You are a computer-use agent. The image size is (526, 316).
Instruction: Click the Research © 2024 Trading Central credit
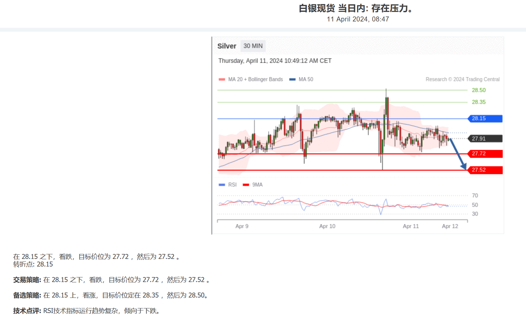(x=462, y=79)
